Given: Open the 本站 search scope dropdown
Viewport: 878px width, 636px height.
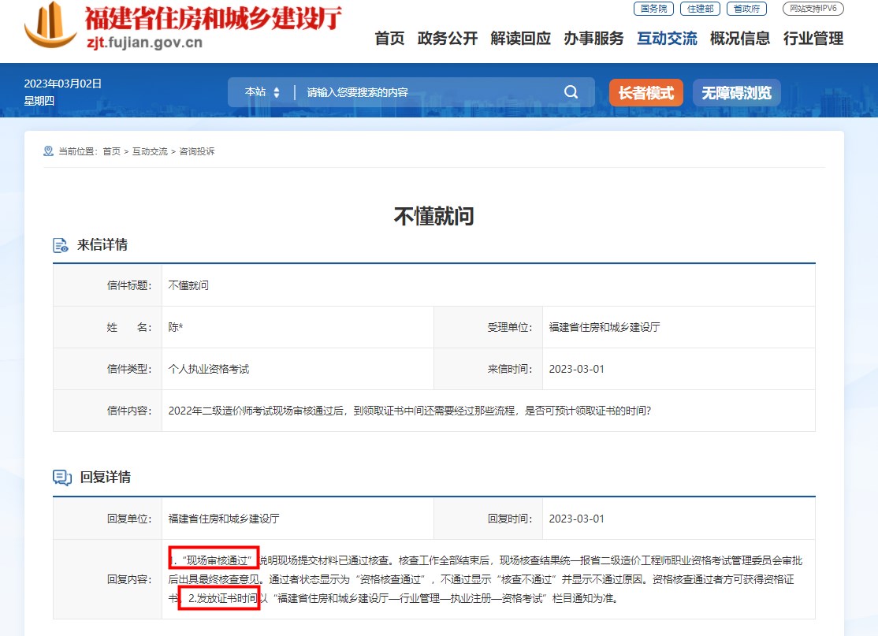Looking at the screenshot, I should point(262,92).
